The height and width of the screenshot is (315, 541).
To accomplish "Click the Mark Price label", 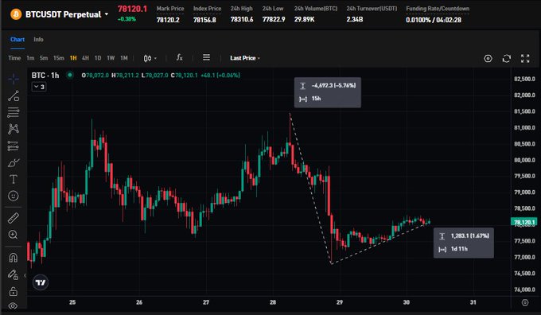I will pyautogui.click(x=170, y=8).
